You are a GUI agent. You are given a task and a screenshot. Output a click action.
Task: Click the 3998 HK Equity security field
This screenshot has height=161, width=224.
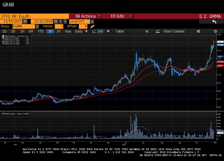pos(34,16)
